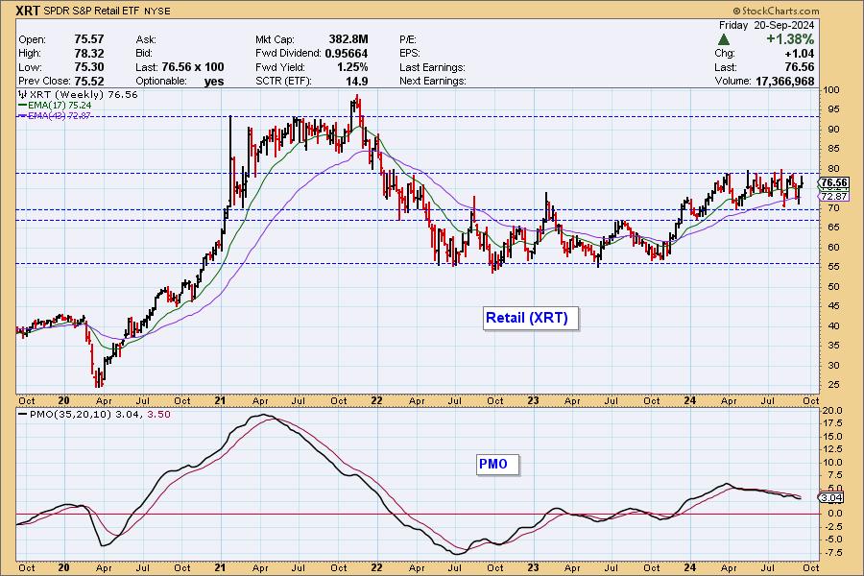Click the +1.38% percent change value
Screen dimensions: 864x576
pyautogui.click(x=790, y=39)
